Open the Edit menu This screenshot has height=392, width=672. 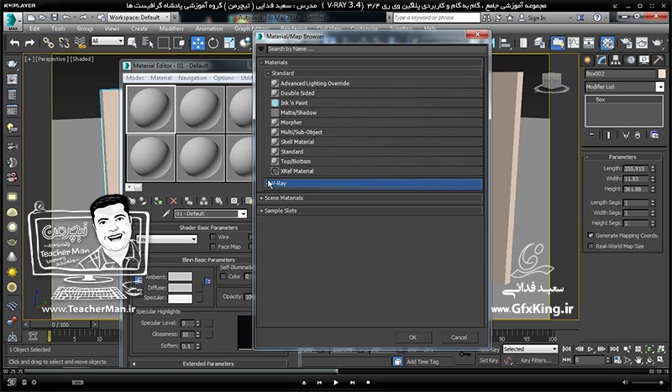[34, 29]
